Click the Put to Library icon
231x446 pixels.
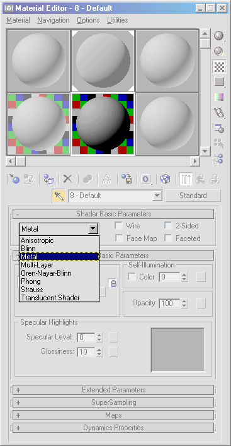click(x=127, y=179)
